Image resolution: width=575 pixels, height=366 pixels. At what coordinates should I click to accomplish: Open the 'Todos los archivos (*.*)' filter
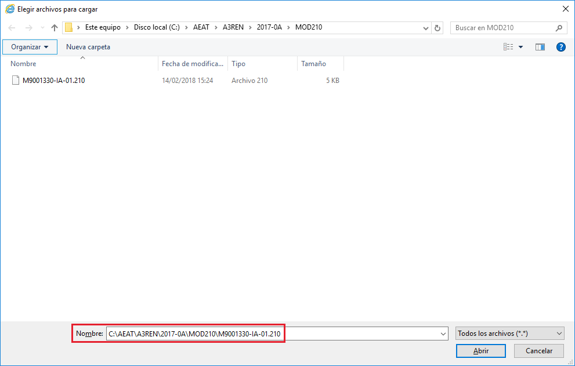(510, 334)
